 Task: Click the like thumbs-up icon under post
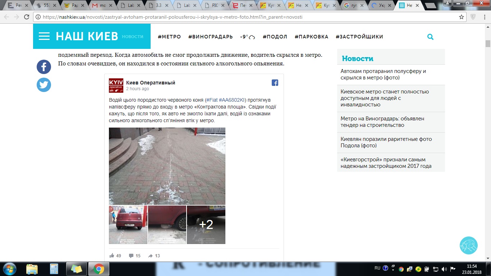point(112,256)
